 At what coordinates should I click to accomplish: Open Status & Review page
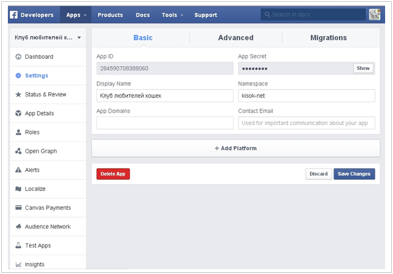coord(48,95)
